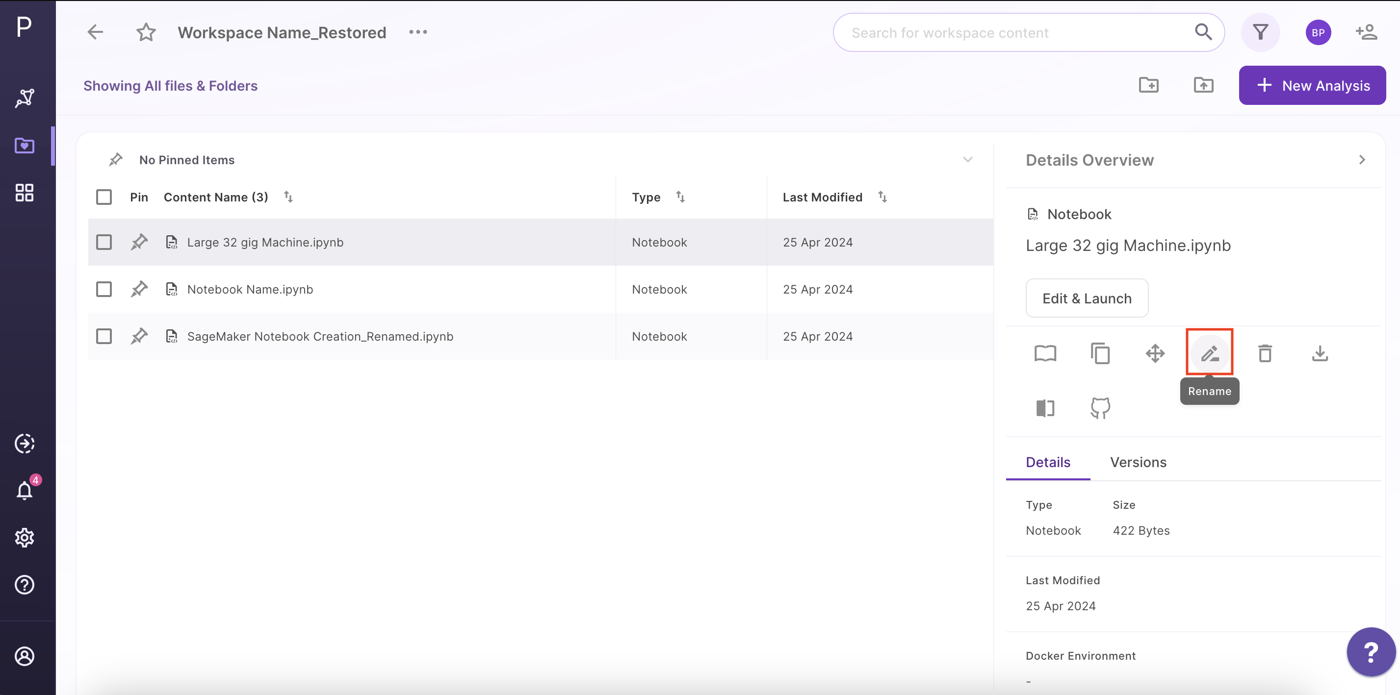Click the copy icon in details panel
The width and height of the screenshot is (1400, 695).
tap(1100, 353)
